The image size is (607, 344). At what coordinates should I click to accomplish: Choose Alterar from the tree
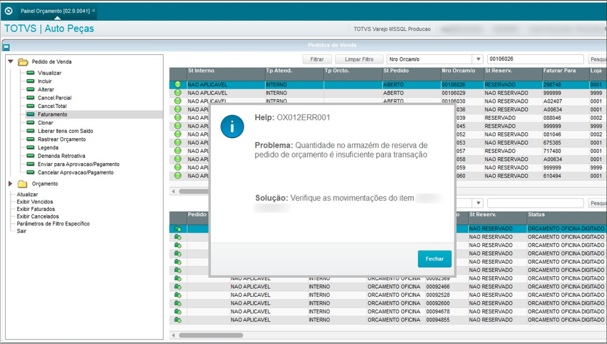click(46, 90)
